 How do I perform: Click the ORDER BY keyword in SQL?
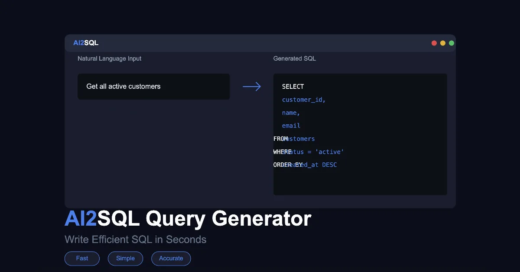coord(288,165)
